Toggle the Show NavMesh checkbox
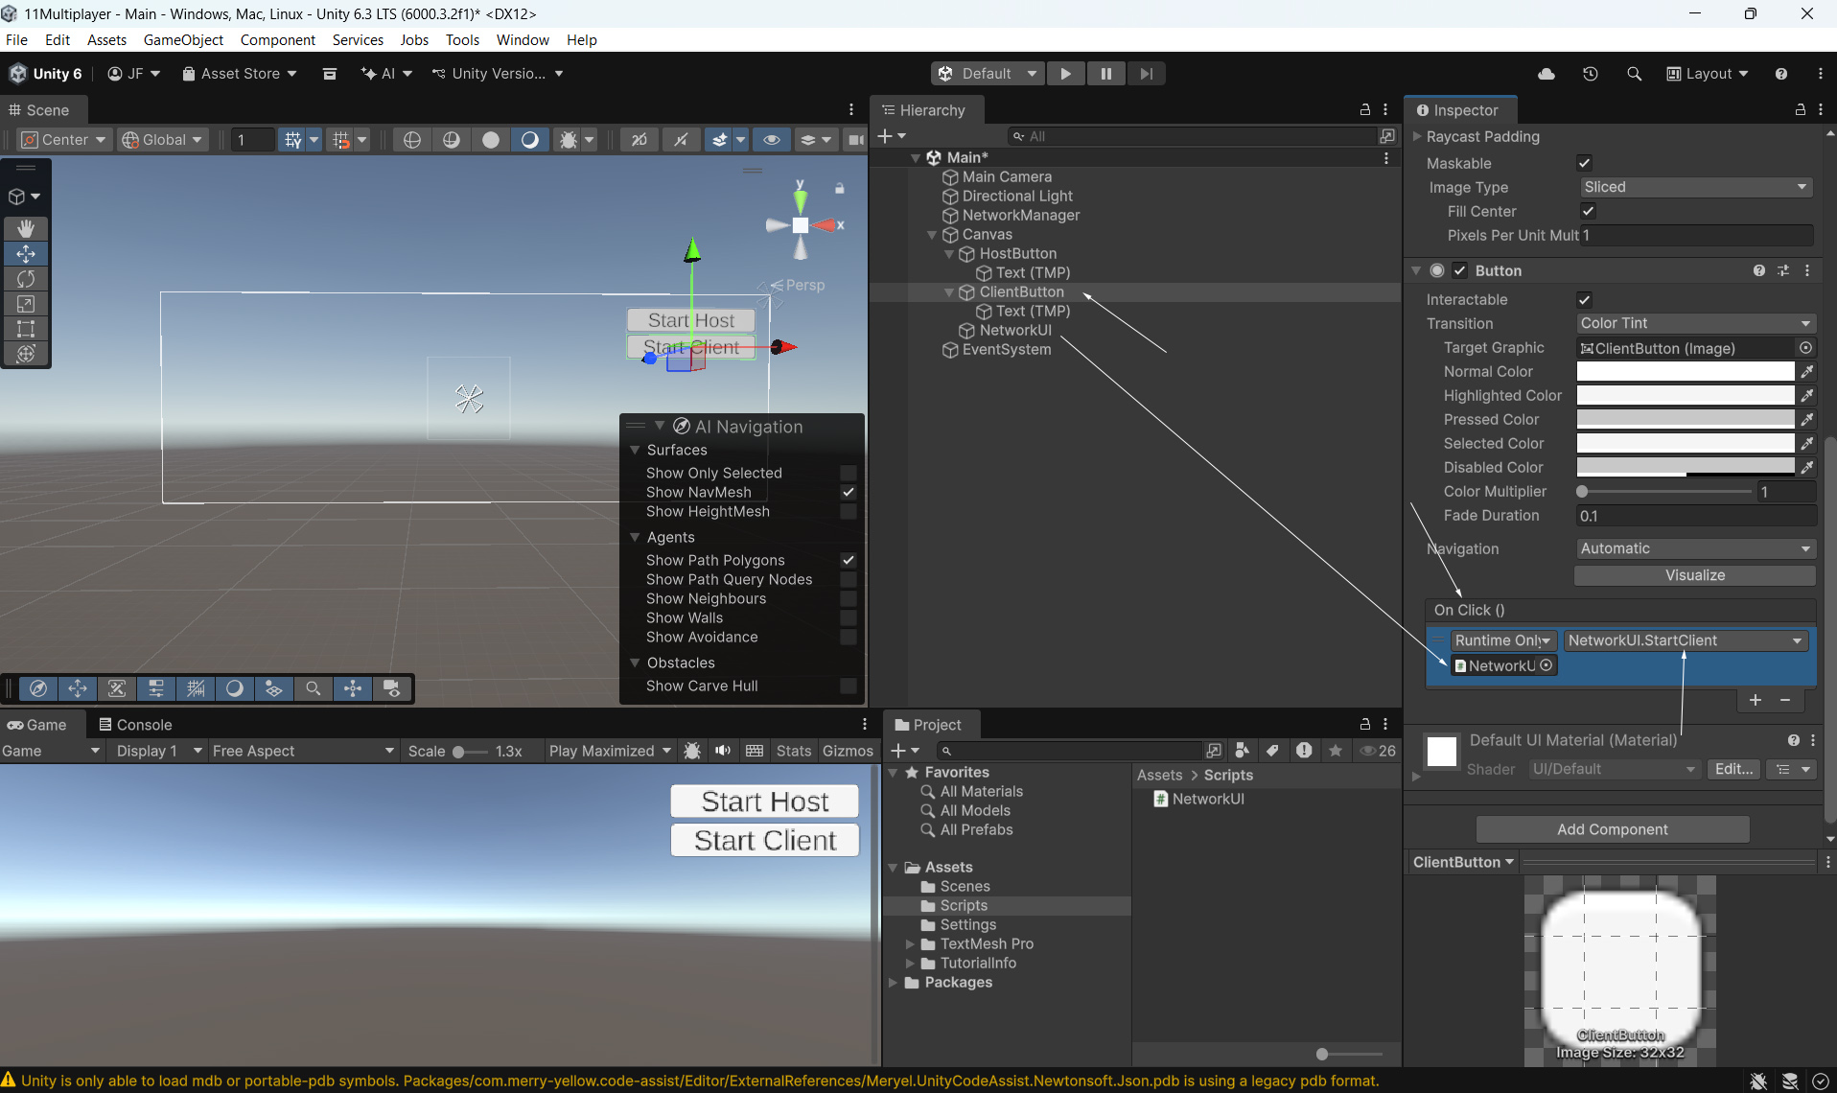This screenshot has width=1837, height=1093. tap(848, 492)
